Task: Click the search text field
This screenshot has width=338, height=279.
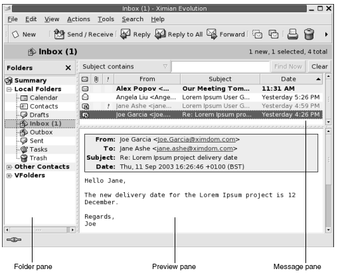Action: tap(220, 66)
